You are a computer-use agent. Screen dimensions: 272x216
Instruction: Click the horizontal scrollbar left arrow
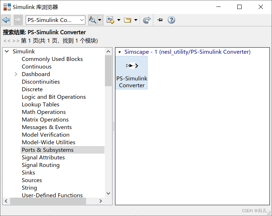point(6,201)
